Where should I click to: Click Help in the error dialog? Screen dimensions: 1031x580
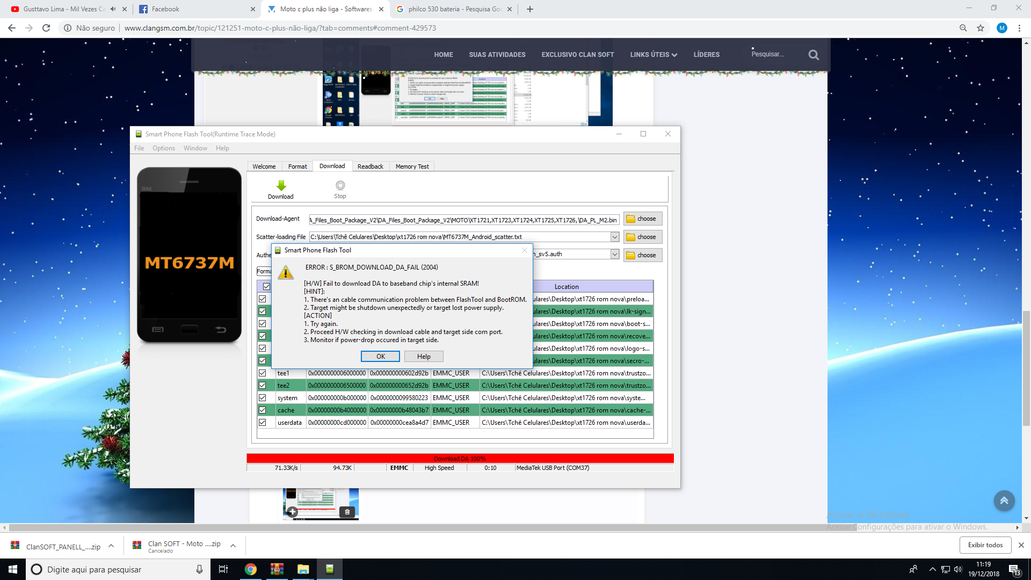[424, 357]
